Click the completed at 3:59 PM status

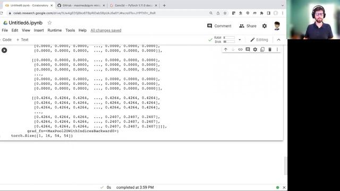click(135, 187)
